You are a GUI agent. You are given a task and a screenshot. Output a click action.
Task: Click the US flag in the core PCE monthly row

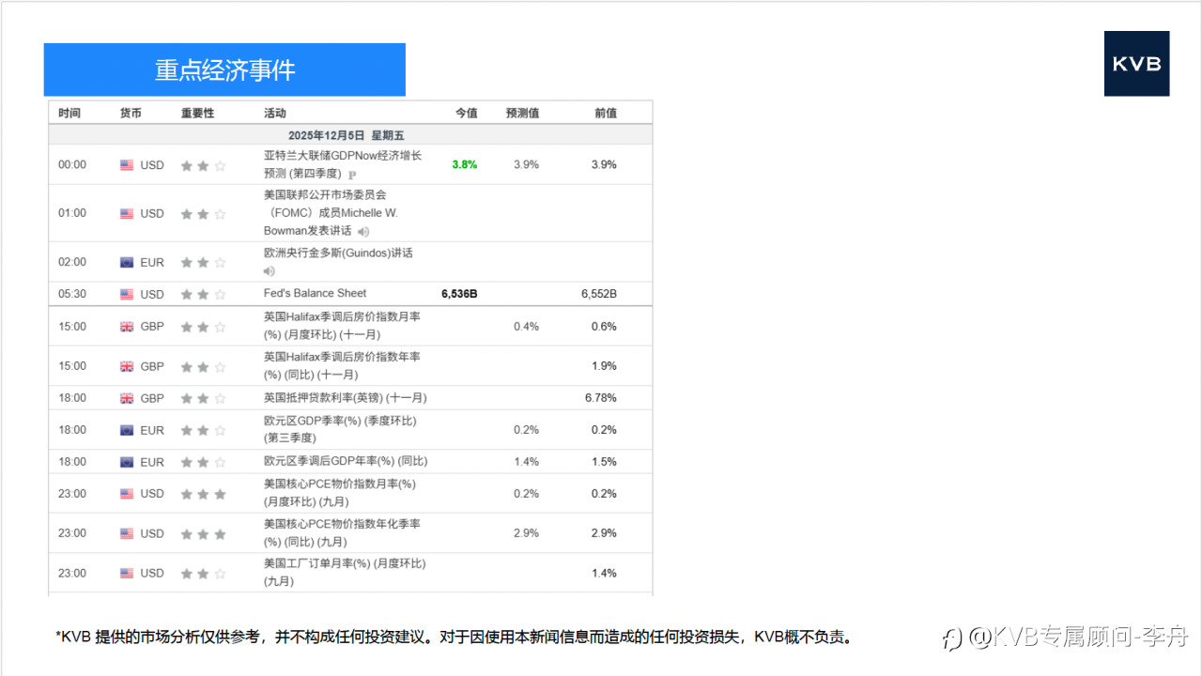[127, 494]
